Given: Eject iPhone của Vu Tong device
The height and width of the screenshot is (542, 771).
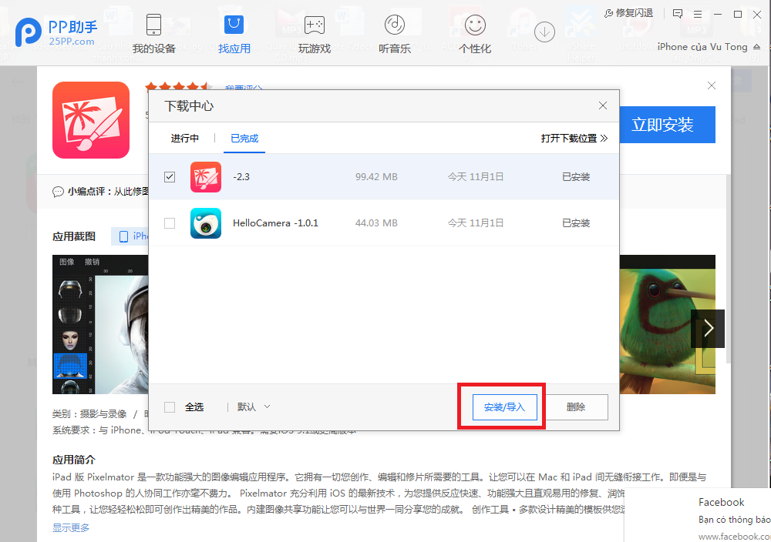Looking at the screenshot, I should [757, 47].
